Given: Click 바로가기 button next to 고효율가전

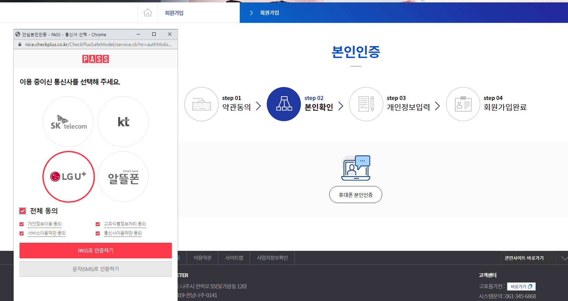Looking at the screenshot, I should 521,287.
